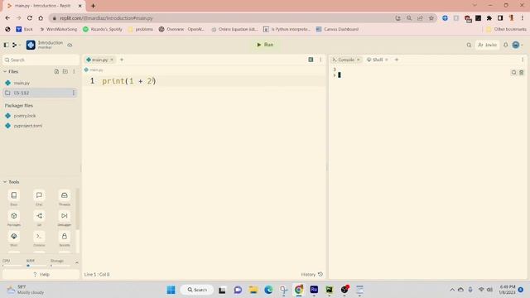Open the Chrome extensions puzzle icon

[489, 18]
